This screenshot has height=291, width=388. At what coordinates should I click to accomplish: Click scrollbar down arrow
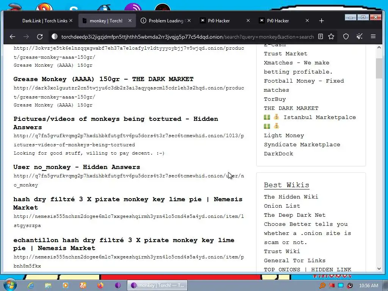pyautogui.click(x=379, y=269)
